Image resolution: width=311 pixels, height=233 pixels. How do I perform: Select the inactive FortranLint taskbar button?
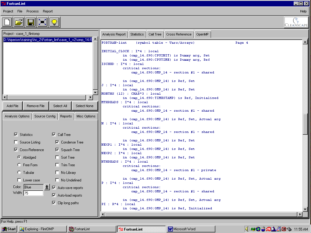click(x=92, y=229)
